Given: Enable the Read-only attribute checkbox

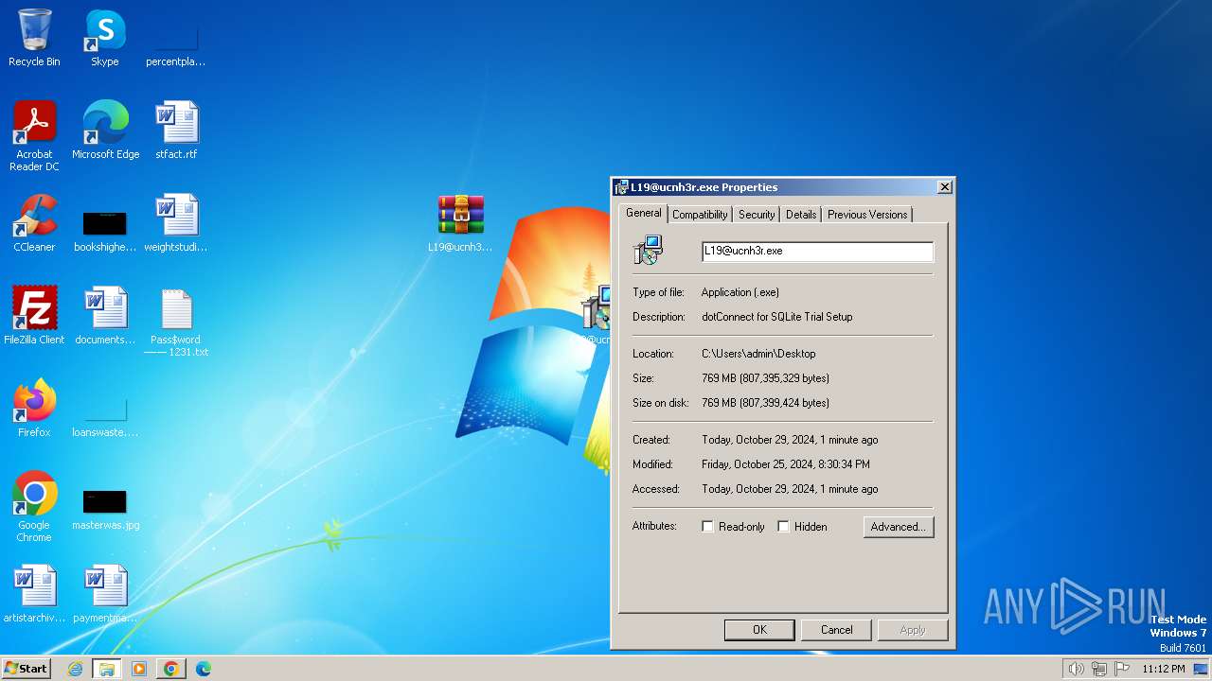Looking at the screenshot, I should point(707,527).
